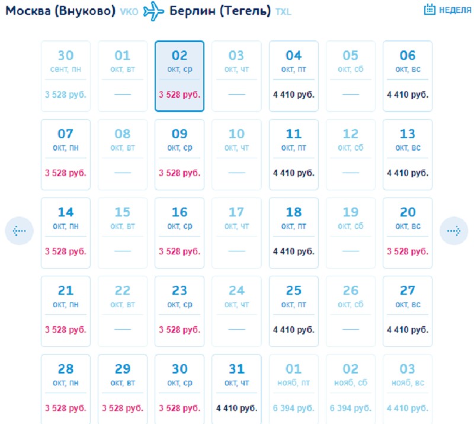Go to previous dates with left arrow
Screen dimensions: 474x424
pyautogui.click(x=19, y=231)
